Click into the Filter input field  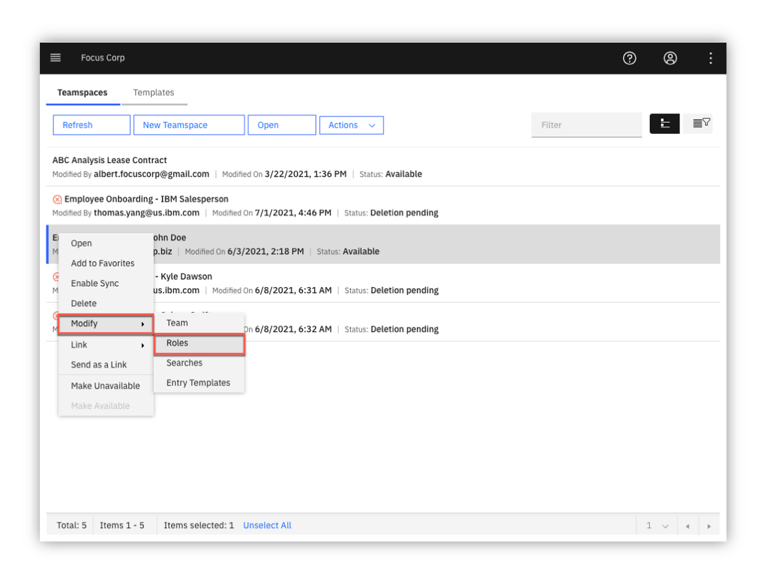[587, 125]
